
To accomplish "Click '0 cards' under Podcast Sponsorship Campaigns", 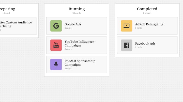I will pyautogui.click(x=68, y=69).
